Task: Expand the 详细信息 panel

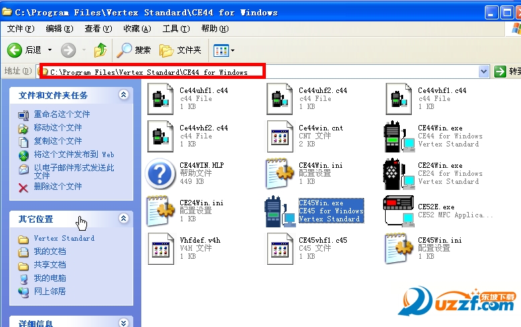Action: pos(124,323)
